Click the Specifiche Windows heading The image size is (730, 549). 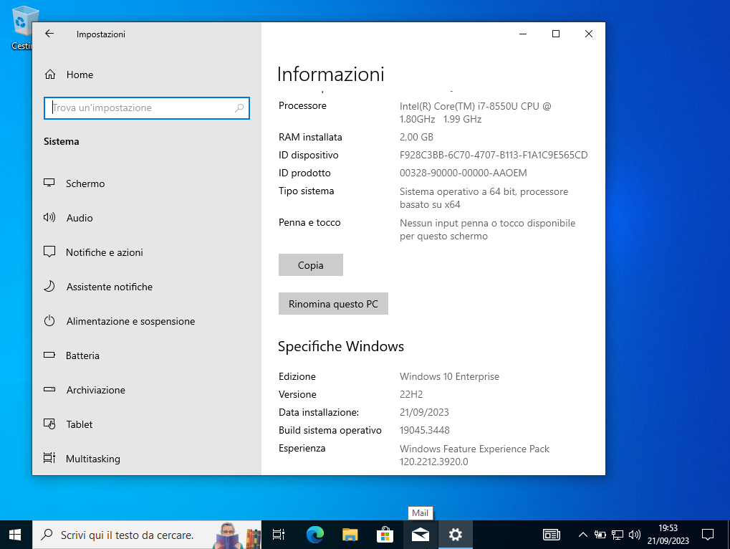coord(341,346)
